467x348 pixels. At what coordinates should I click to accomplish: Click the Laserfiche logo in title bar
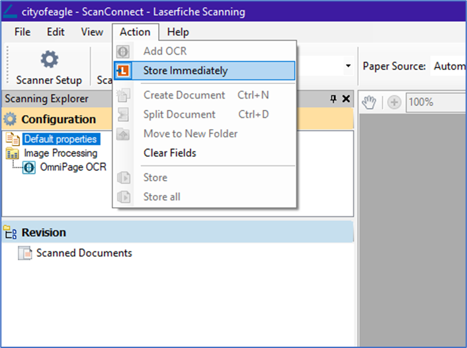(x=10, y=11)
